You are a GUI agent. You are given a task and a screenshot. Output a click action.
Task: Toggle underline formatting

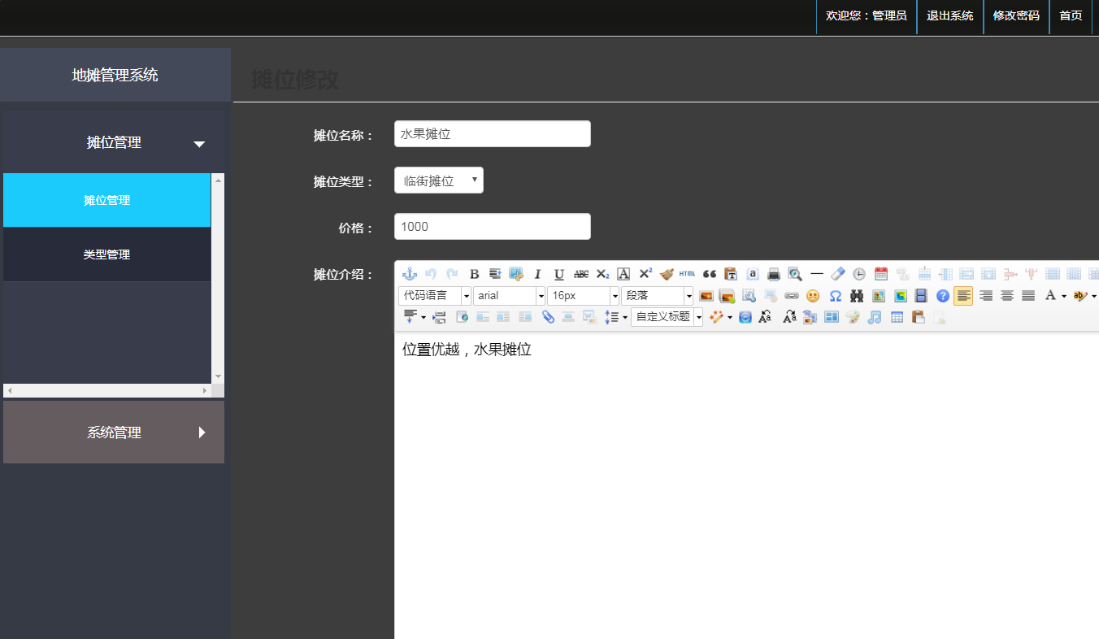pos(559,274)
